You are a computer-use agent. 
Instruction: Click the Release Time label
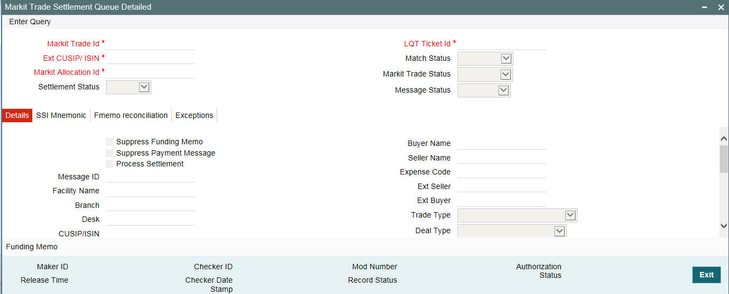point(44,280)
